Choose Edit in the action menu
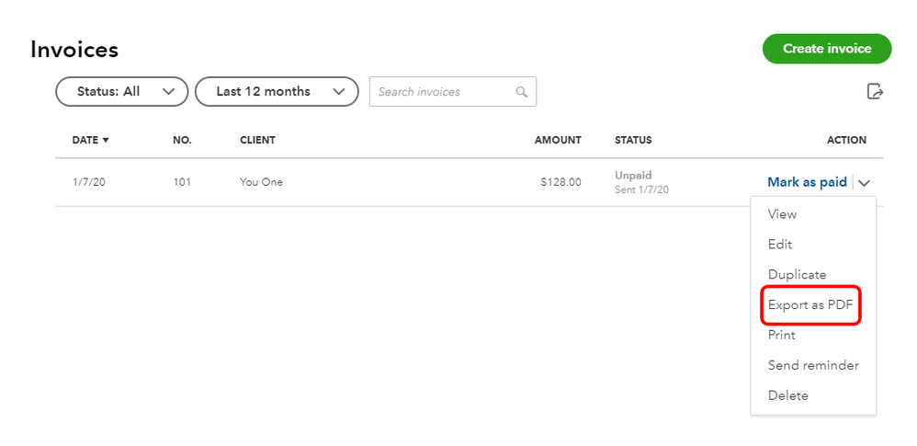This screenshot has height=446, width=917. (x=780, y=245)
